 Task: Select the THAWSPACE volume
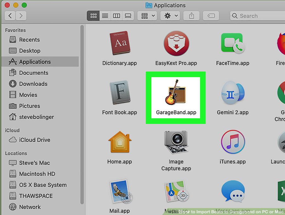pyautogui.click(x=40, y=196)
